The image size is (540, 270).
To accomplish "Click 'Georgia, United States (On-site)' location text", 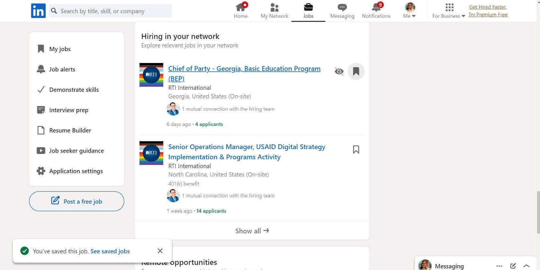I will point(210,96).
